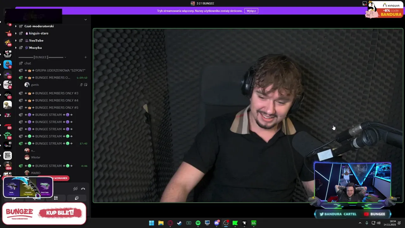Screen dimensions: 405x228
Task: Expand the Muzyka channel thread arrow
Action: tap(16, 48)
